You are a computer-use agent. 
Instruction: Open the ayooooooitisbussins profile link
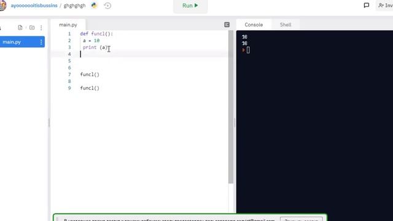[34, 6]
